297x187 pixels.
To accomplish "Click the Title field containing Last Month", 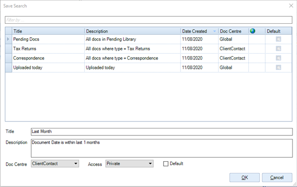I will tap(162, 131).
